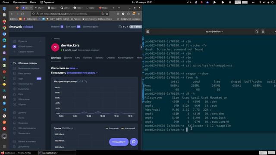Open the volume icon in system tray

click(x=264, y=2)
